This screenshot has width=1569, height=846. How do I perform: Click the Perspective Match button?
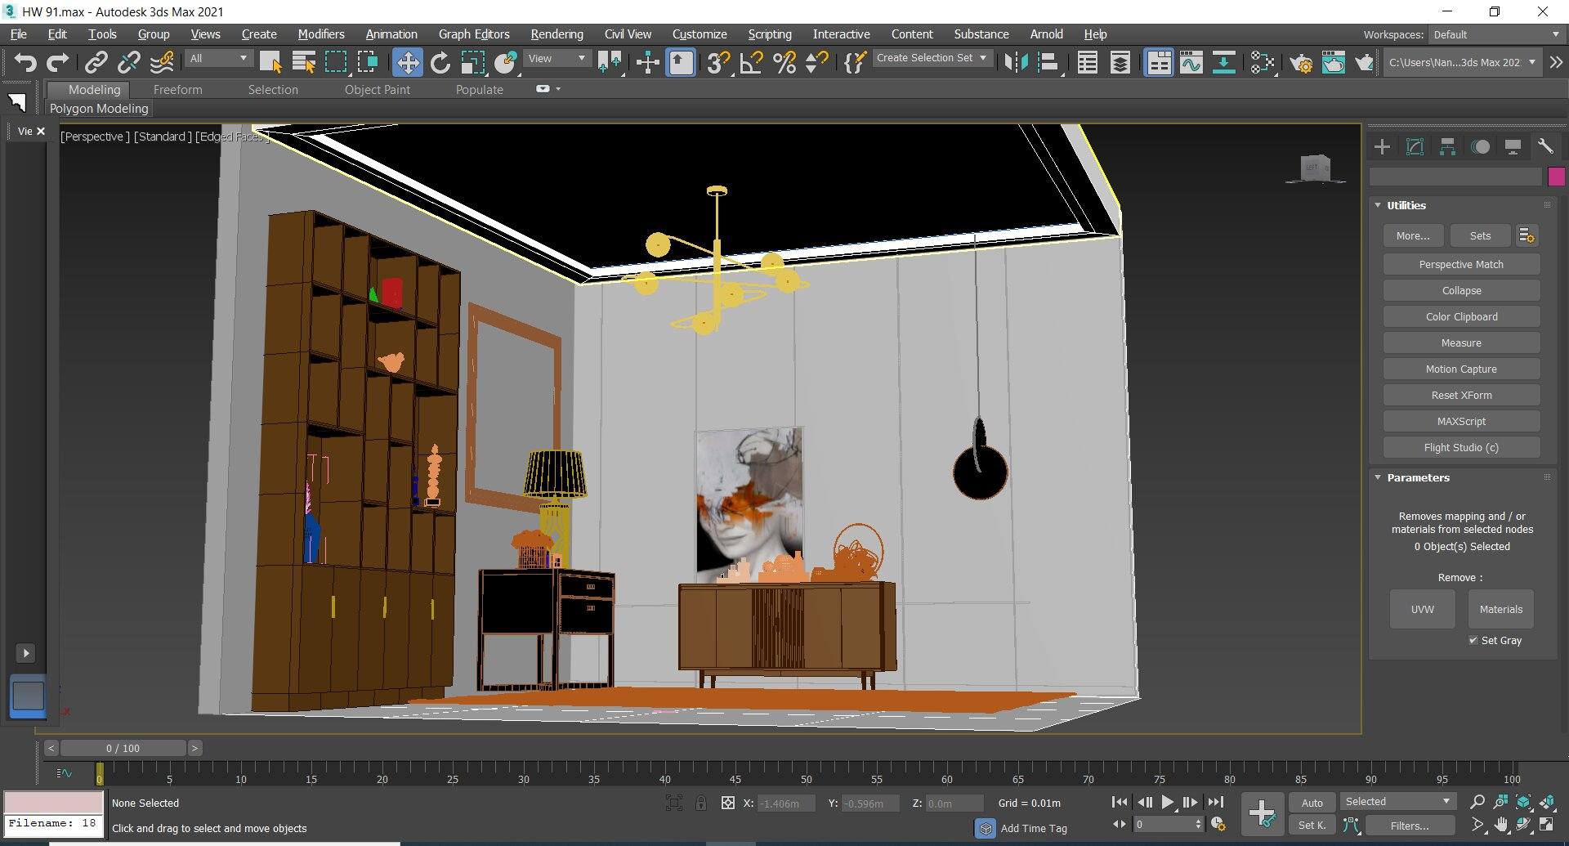point(1460,264)
